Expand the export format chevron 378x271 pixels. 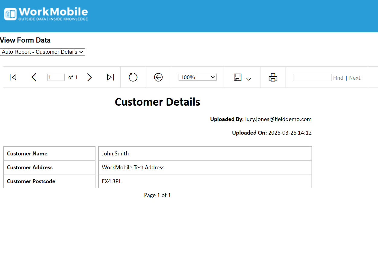pos(249,79)
